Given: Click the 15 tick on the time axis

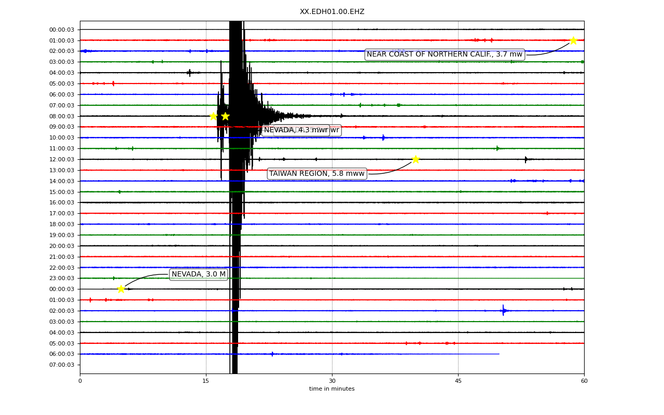Looking at the screenshot, I should point(206,381).
